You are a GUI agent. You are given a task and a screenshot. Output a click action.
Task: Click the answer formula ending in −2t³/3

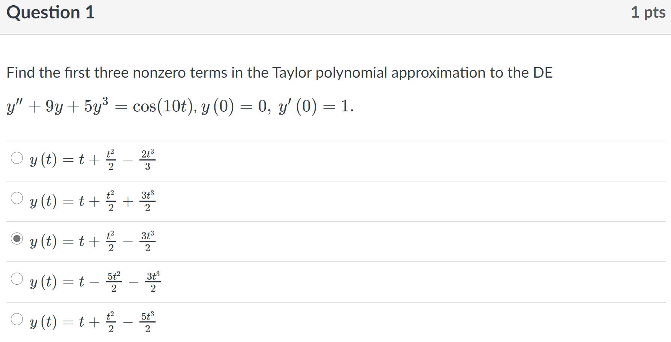point(93,160)
